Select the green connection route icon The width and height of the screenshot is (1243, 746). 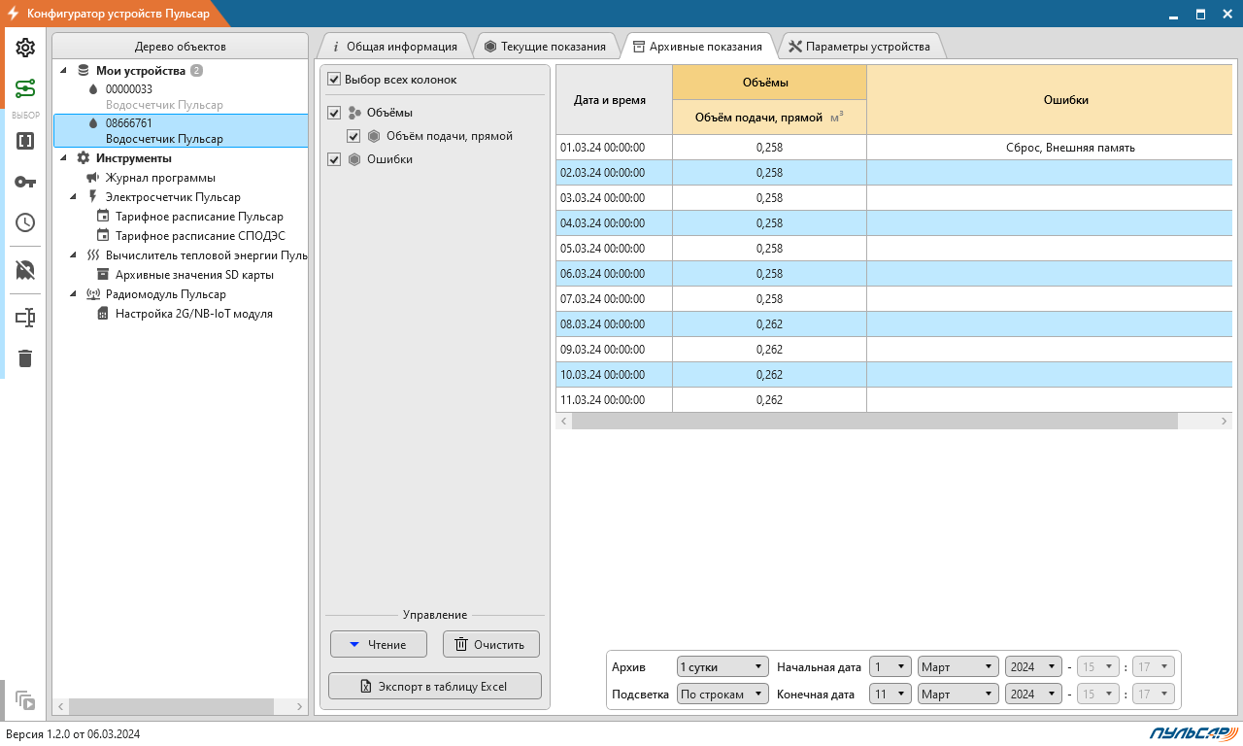[x=25, y=89]
